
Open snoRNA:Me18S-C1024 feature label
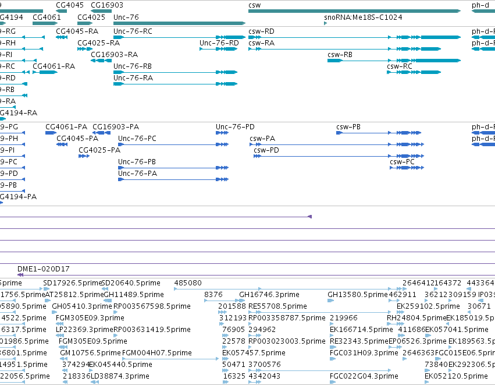click(363, 17)
